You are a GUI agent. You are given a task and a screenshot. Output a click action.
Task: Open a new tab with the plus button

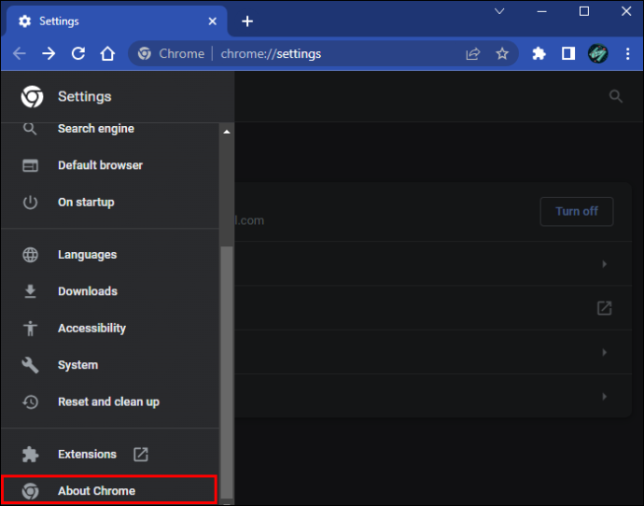tap(247, 21)
